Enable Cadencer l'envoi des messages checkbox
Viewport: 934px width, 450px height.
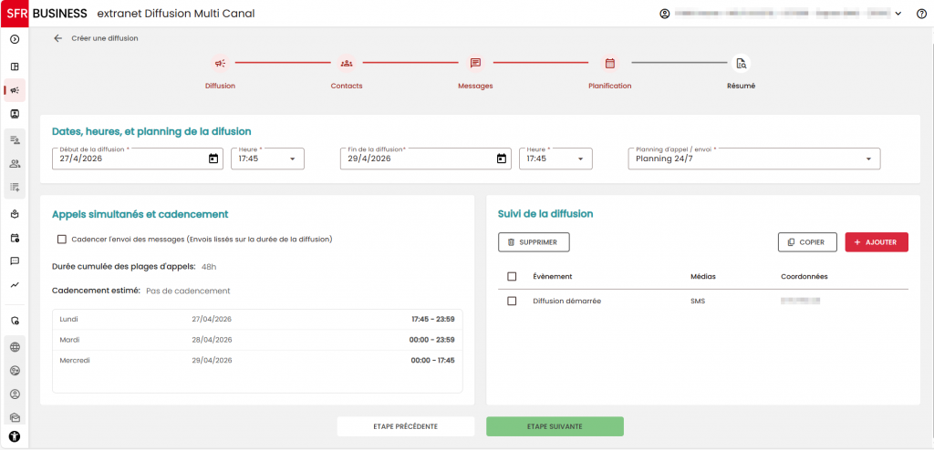pyautogui.click(x=61, y=240)
